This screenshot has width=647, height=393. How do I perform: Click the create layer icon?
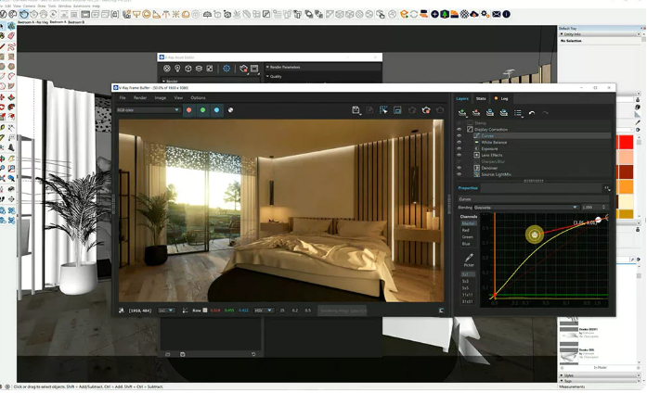pos(462,113)
